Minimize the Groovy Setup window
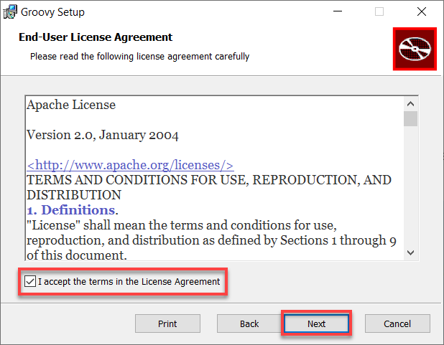Screen dimensions: 444x345 coord(338,11)
